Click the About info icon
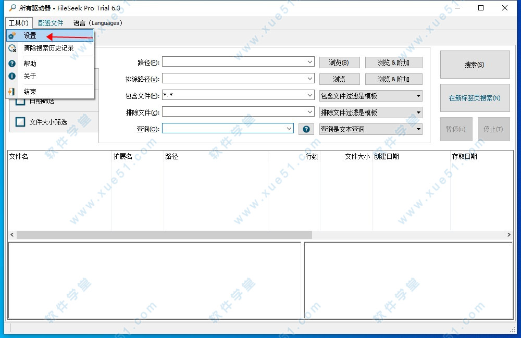Image resolution: width=521 pixels, height=338 pixels. coord(13,76)
